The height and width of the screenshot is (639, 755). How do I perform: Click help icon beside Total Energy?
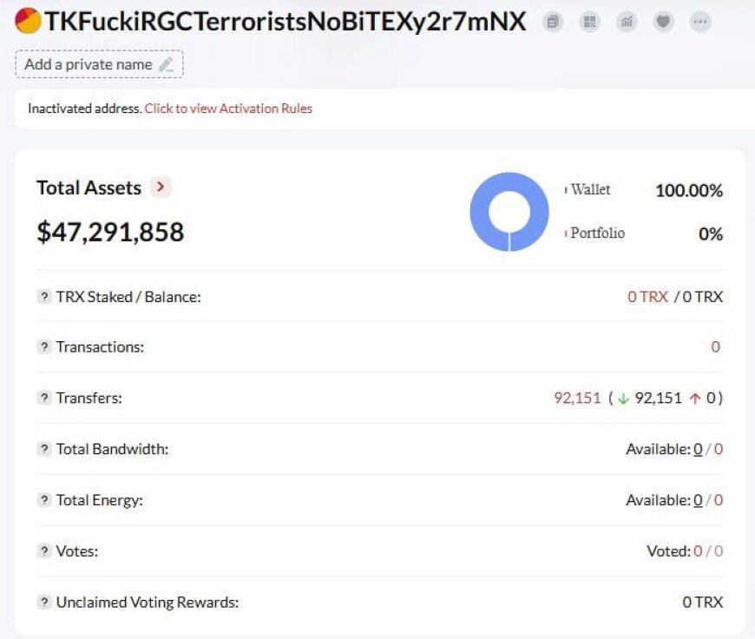point(44,500)
